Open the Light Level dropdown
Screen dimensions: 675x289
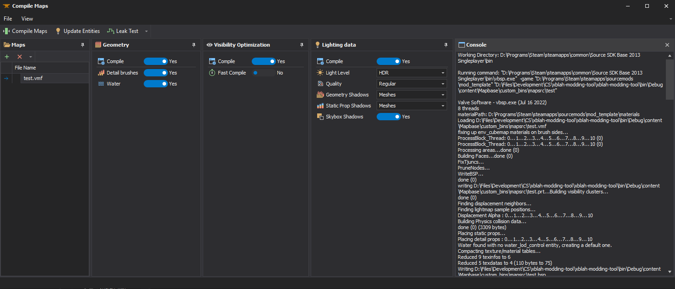pyautogui.click(x=411, y=72)
